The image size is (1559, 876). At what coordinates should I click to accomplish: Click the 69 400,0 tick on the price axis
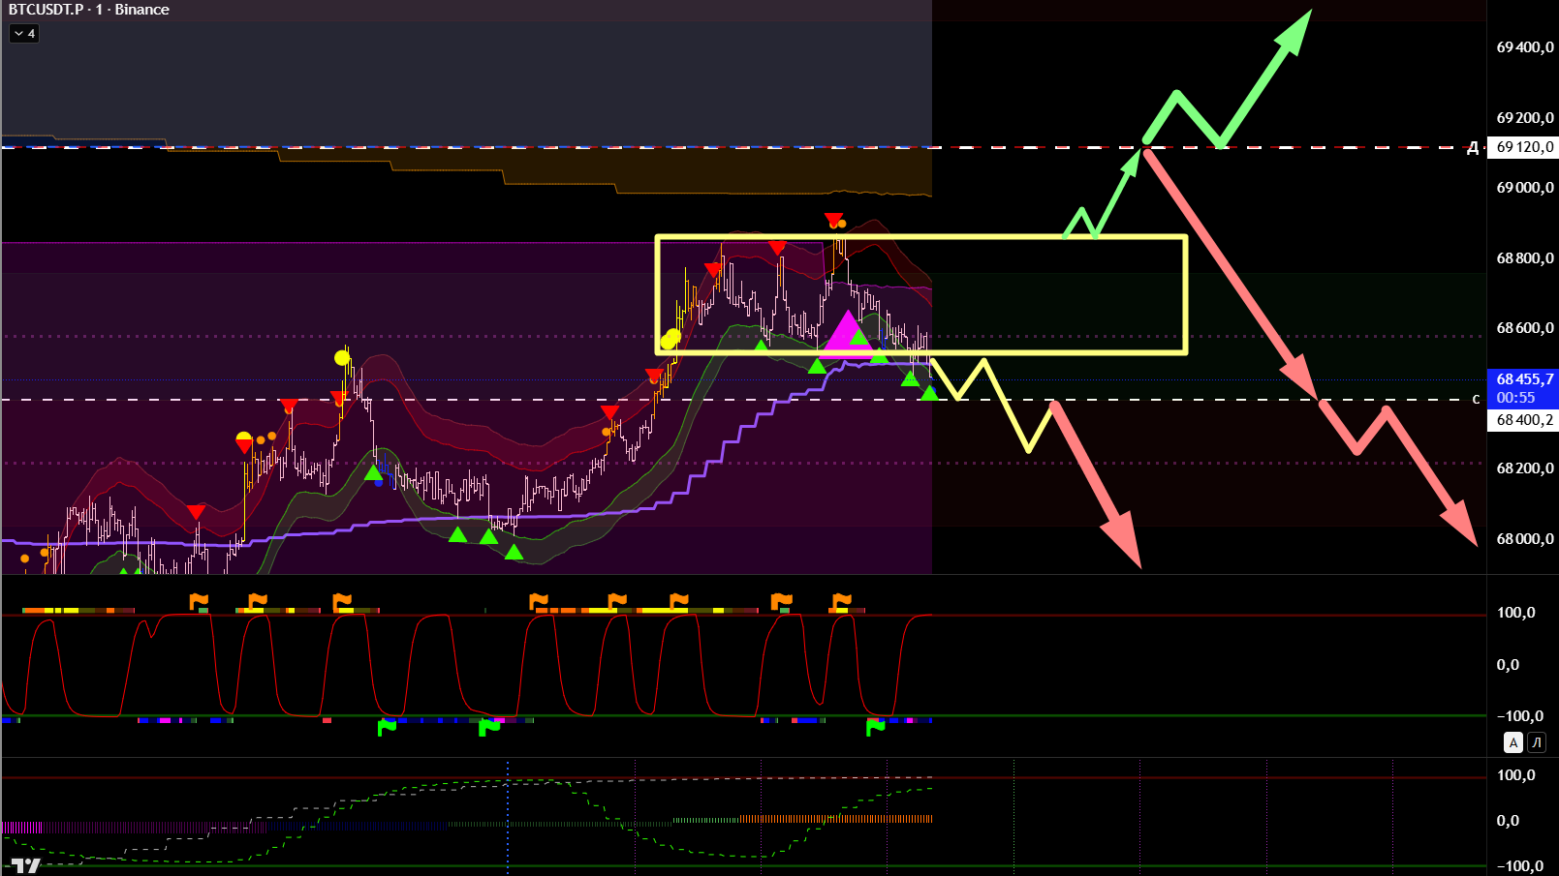tap(1524, 47)
